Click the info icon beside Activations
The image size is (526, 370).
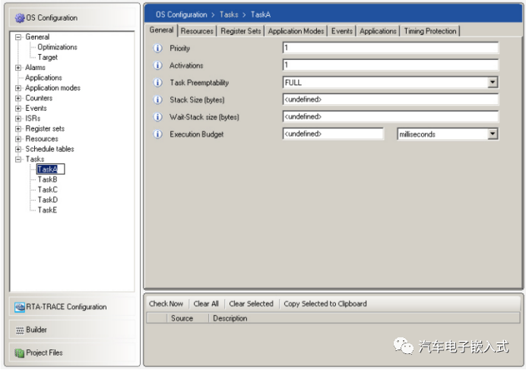(x=157, y=65)
